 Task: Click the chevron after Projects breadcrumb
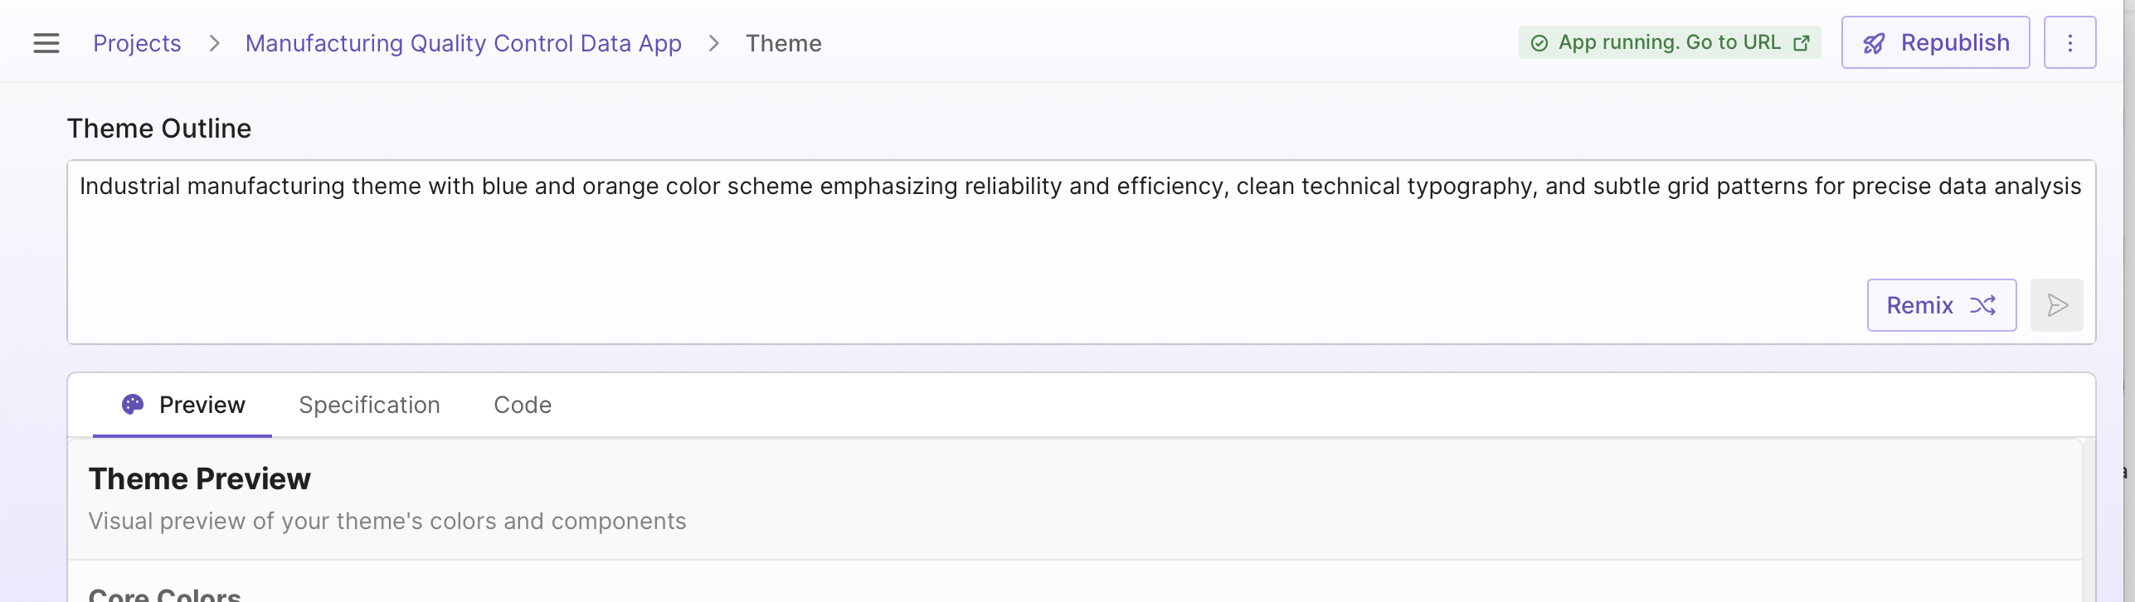[x=215, y=43]
